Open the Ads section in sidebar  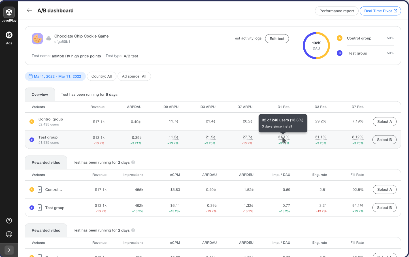9,35
